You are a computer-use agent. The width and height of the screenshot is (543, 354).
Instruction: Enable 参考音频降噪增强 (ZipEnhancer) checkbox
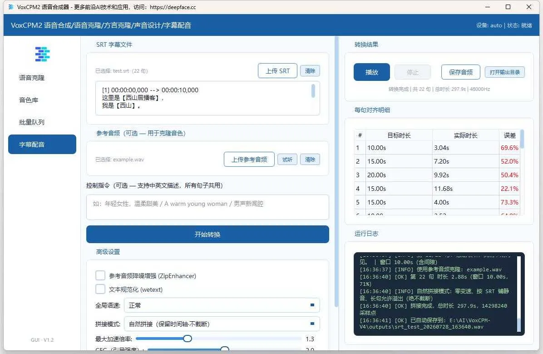click(x=100, y=276)
